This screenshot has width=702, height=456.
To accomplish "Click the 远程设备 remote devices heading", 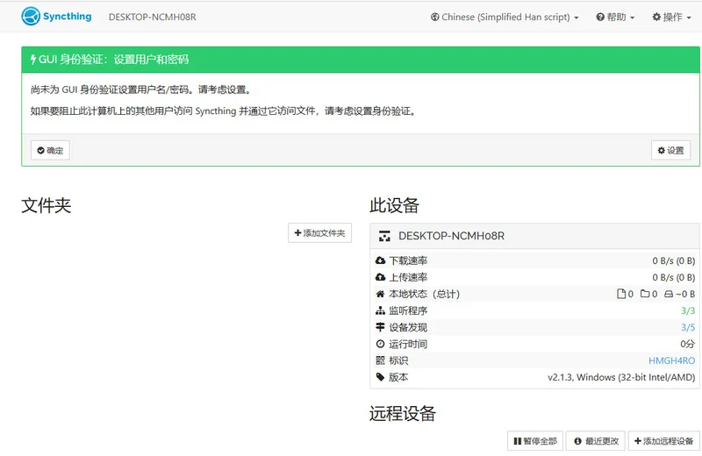I will coord(403,413).
